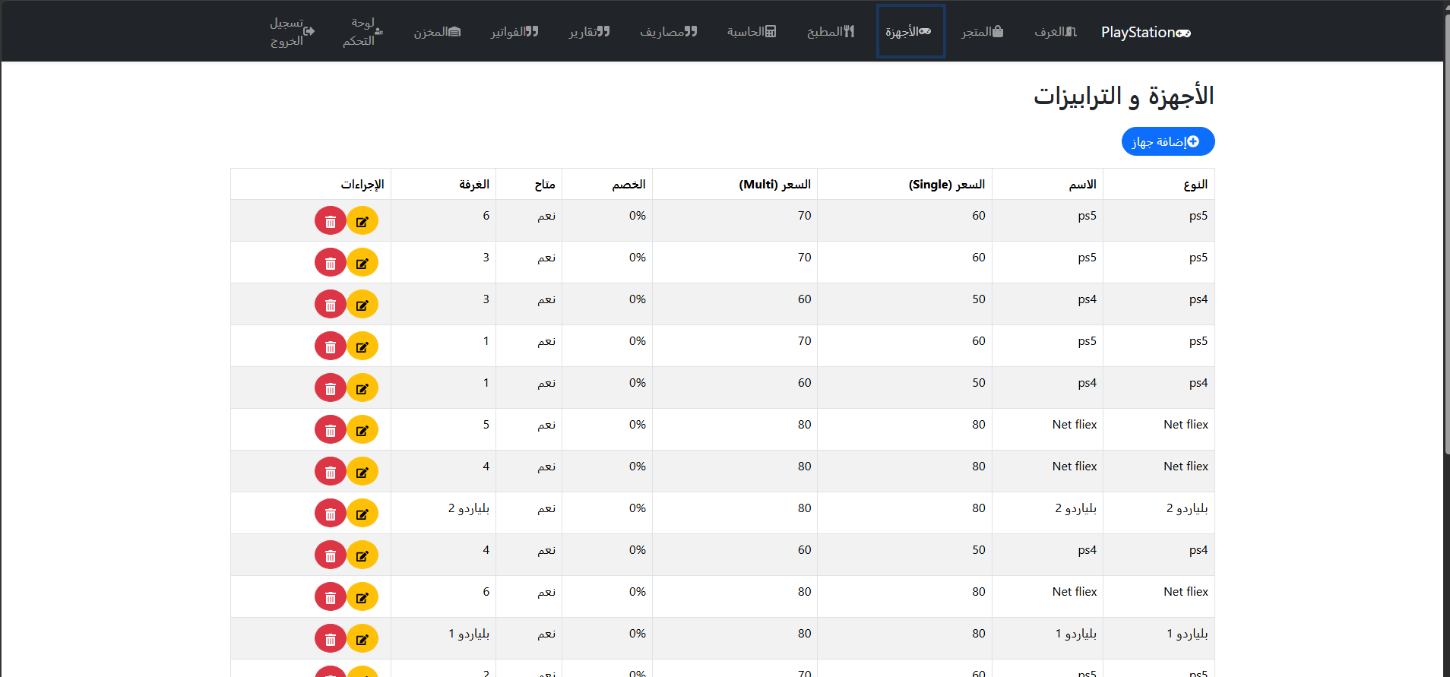This screenshot has height=677, width=1450.
Task: Open the PlayStation brand home link
Action: pyautogui.click(x=1146, y=32)
